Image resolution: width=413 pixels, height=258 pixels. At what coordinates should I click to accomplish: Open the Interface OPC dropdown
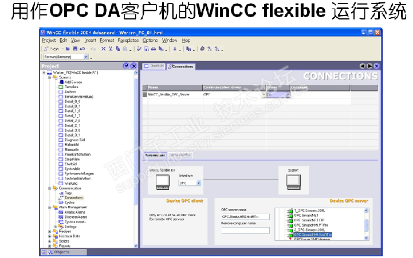(x=199, y=183)
